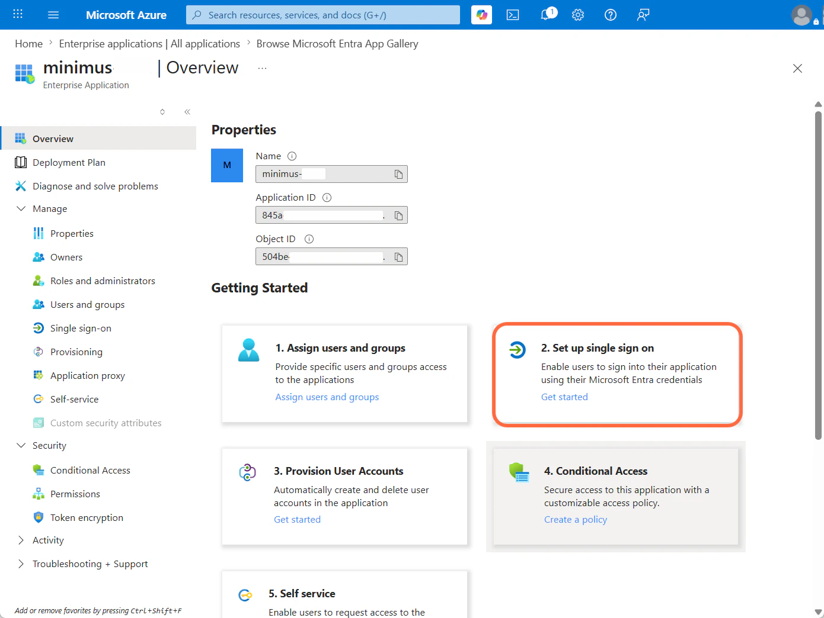Copy the Name field value
Image resolution: width=824 pixels, height=618 pixels.
click(398, 174)
